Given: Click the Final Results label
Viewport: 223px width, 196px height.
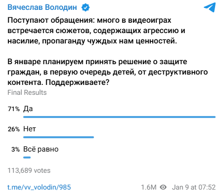Looking at the screenshot, I should (x=27, y=92).
